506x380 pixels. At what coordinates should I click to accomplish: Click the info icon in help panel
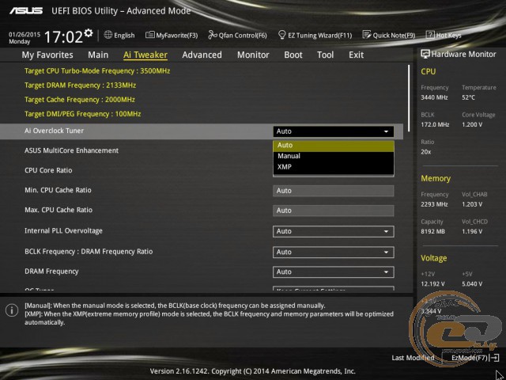12,310
